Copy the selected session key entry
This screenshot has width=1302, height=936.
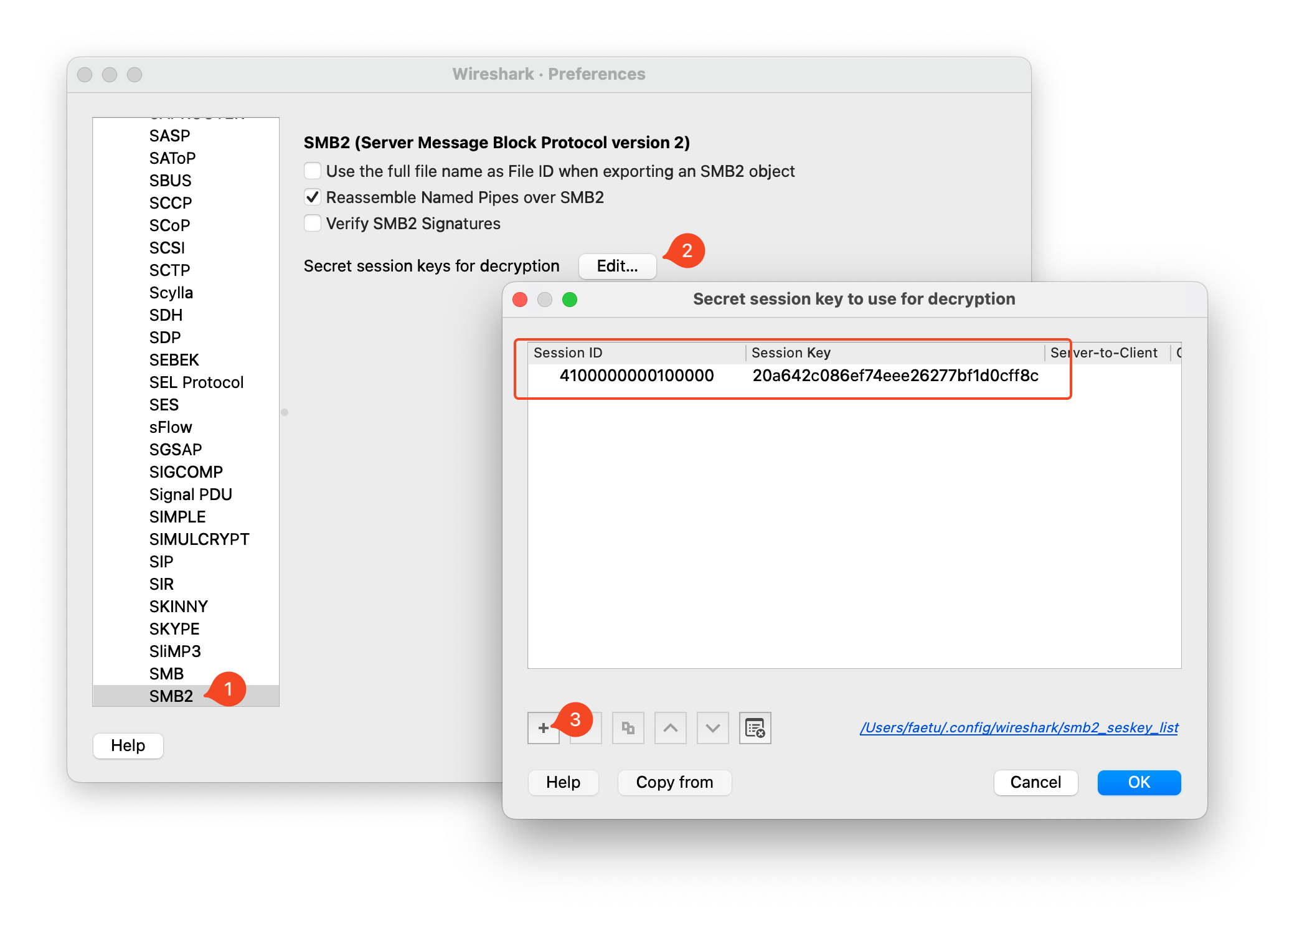[x=628, y=727]
